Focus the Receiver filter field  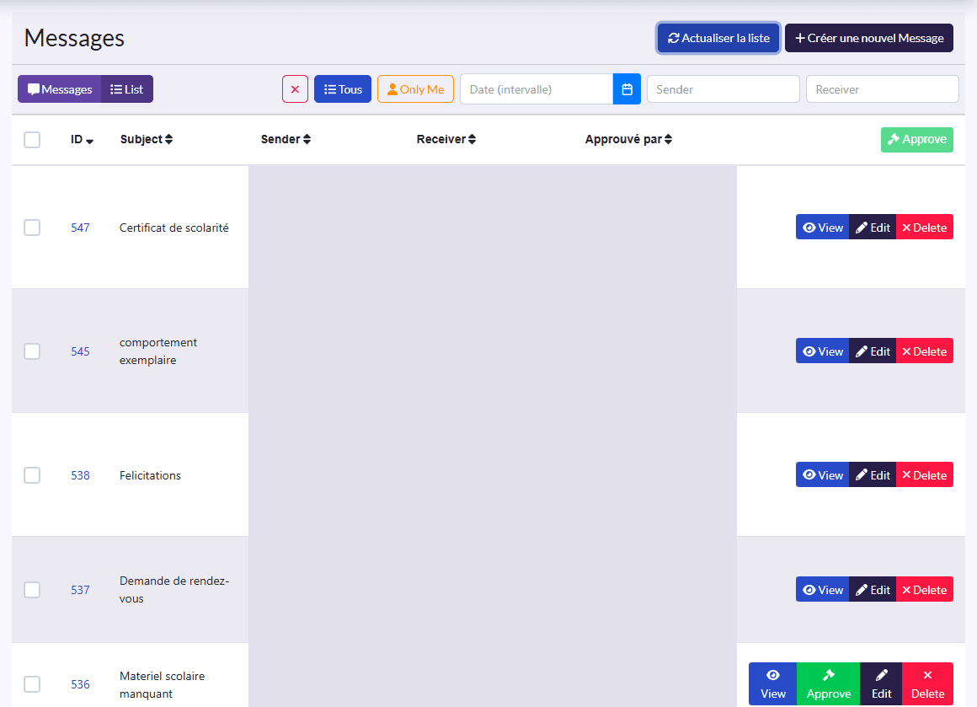click(883, 89)
